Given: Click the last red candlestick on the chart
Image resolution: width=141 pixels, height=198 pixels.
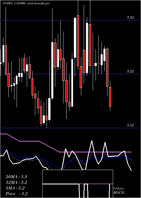Looking at the screenshot, I should [x=110, y=97].
